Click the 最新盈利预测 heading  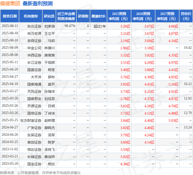click(x=38, y=3)
